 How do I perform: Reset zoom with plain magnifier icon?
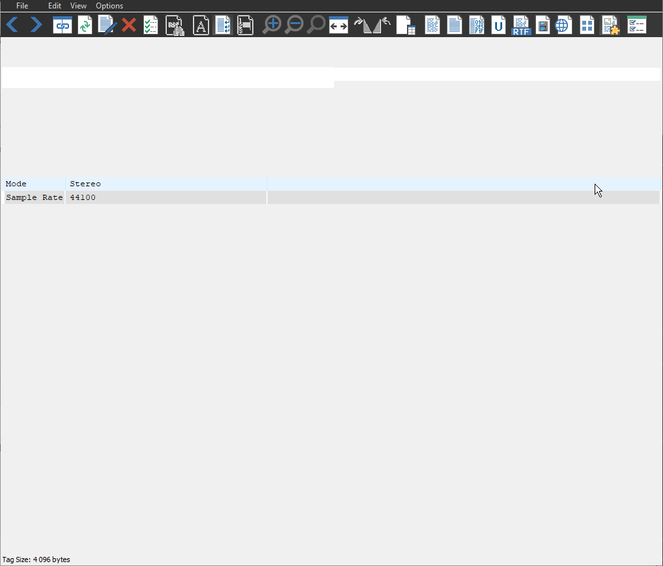[316, 25]
